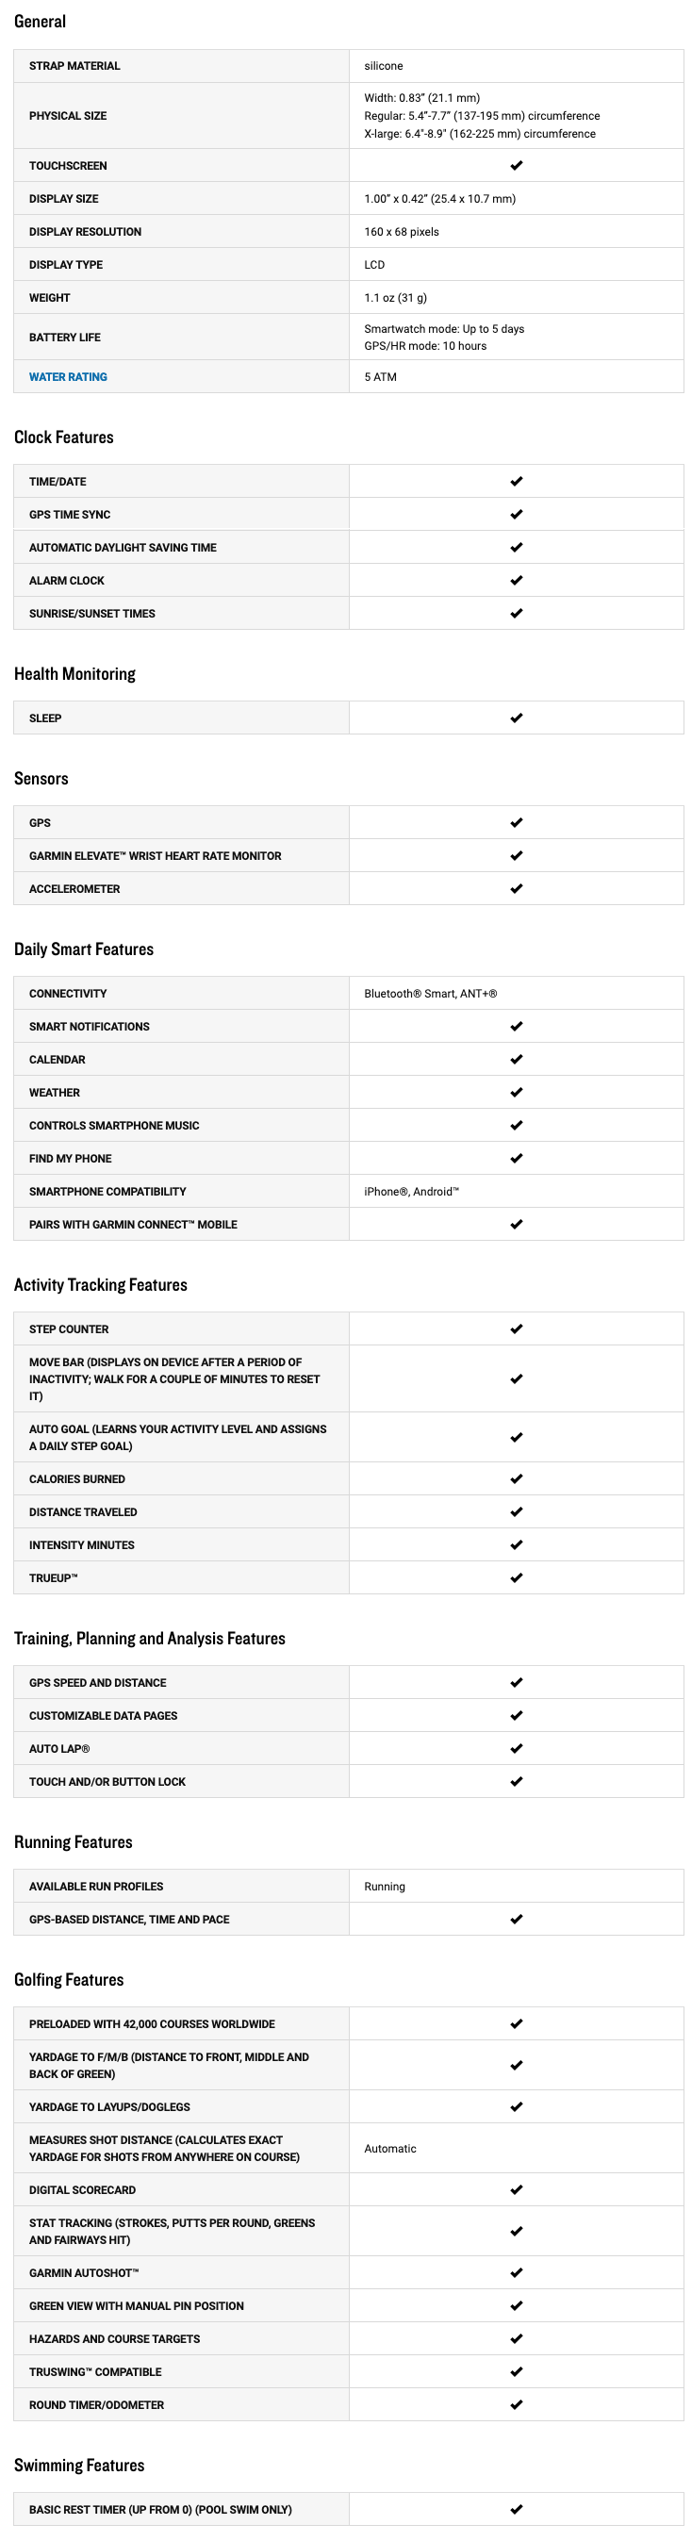The height and width of the screenshot is (2541, 692).
Task: Click the Daily Smart Features heading
Action: (84, 949)
